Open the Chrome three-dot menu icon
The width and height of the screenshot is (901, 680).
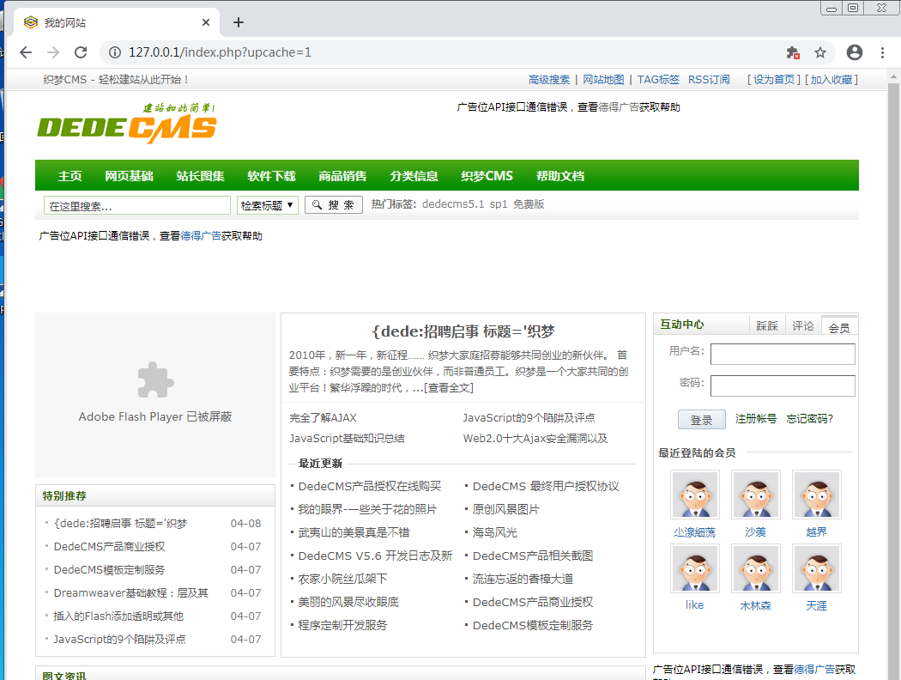click(885, 52)
